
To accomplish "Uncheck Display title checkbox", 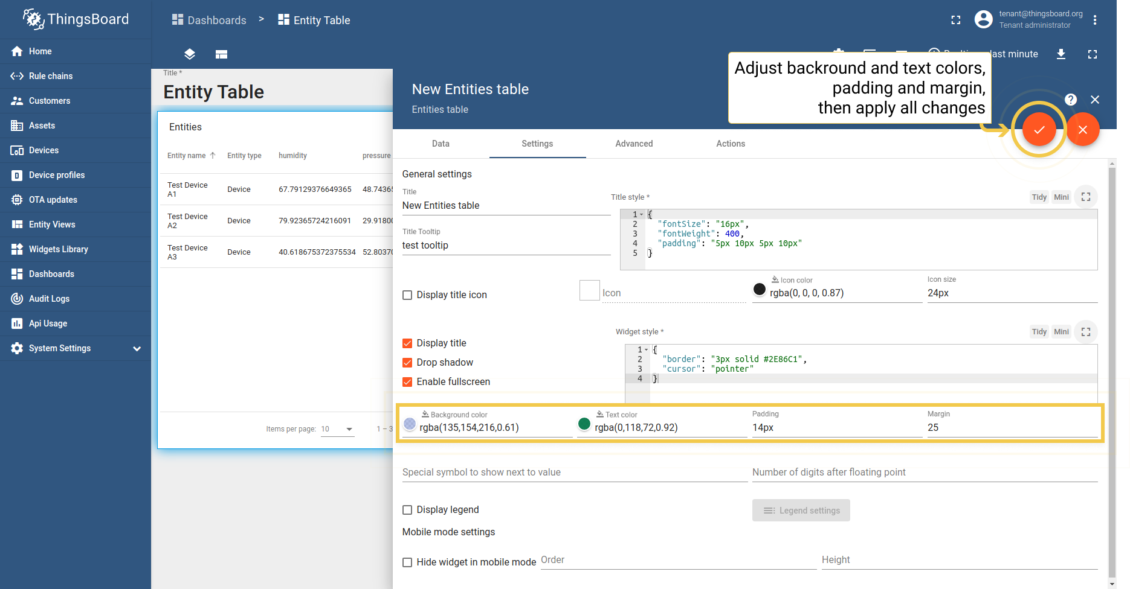I will [x=407, y=343].
